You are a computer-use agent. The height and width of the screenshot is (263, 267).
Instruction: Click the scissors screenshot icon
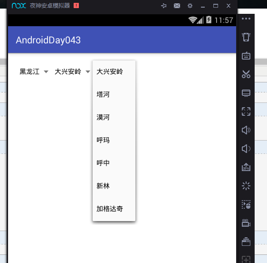246,74
